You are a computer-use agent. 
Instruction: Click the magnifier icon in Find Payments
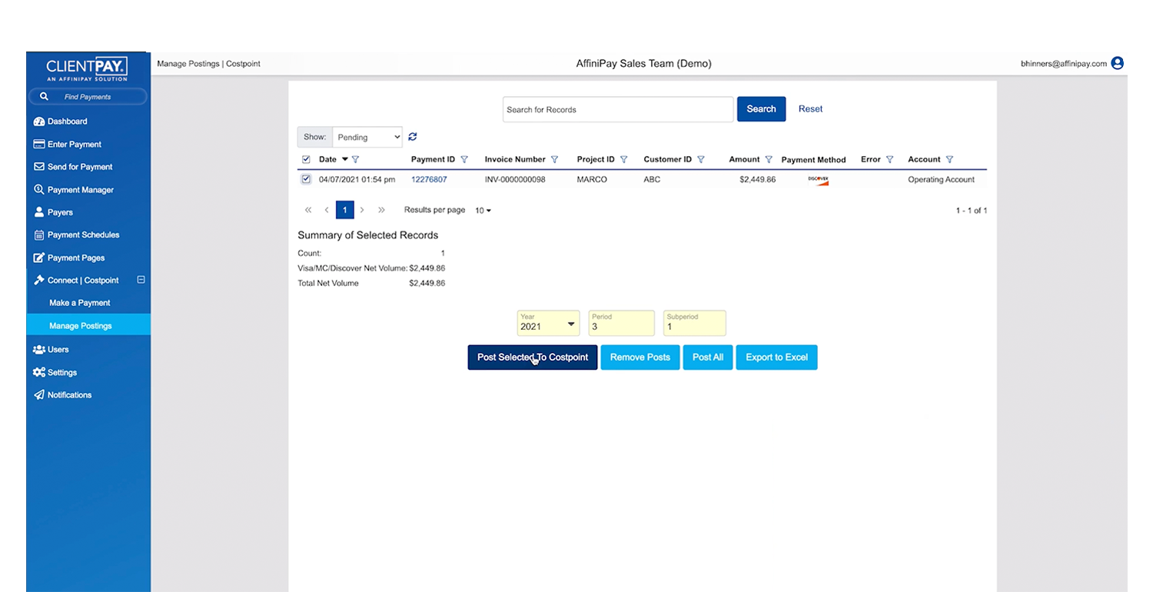[45, 97]
